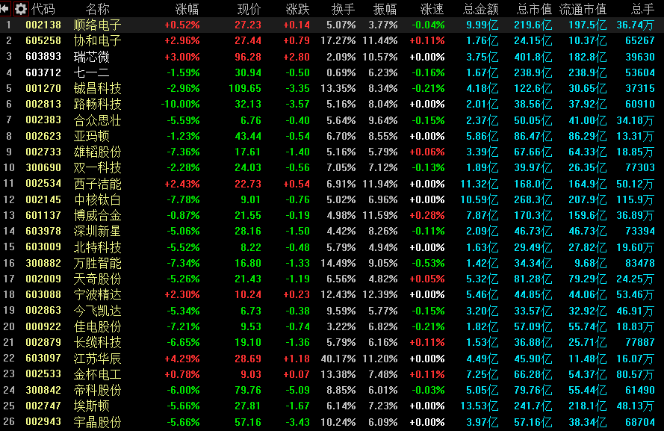Select stock 西子洁能
Screen dimensions: 664x431
[x=97, y=184]
